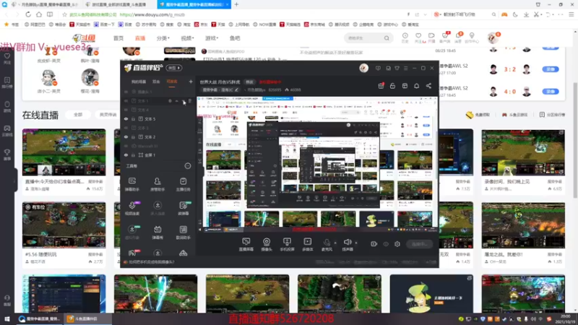Click the 录像 button for the 3:2 match
The image size is (578, 325).
(x=551, y=69)
